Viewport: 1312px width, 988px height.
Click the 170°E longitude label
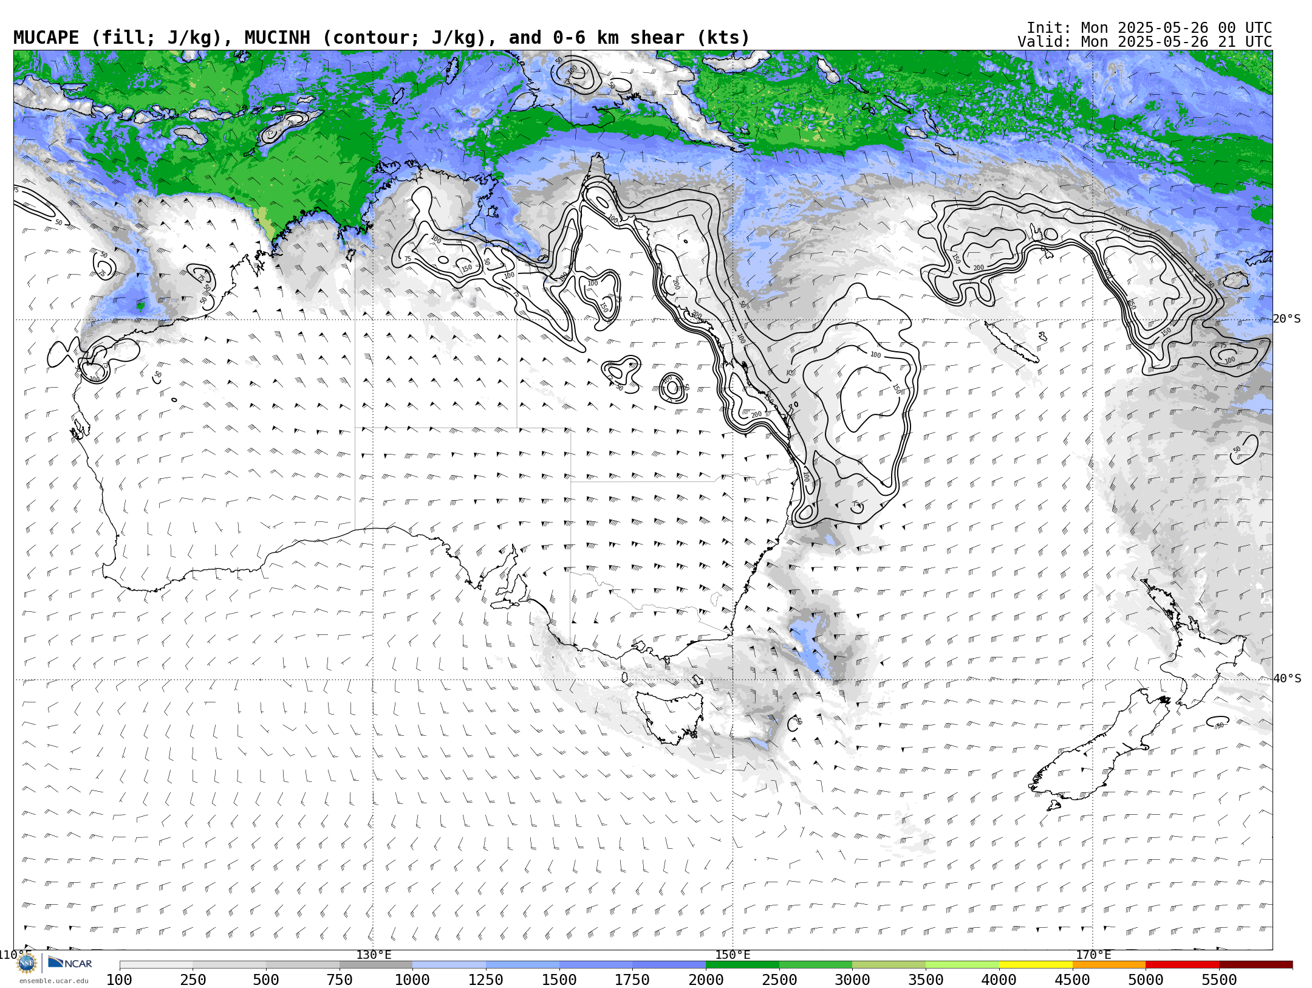coord(1093,955)
